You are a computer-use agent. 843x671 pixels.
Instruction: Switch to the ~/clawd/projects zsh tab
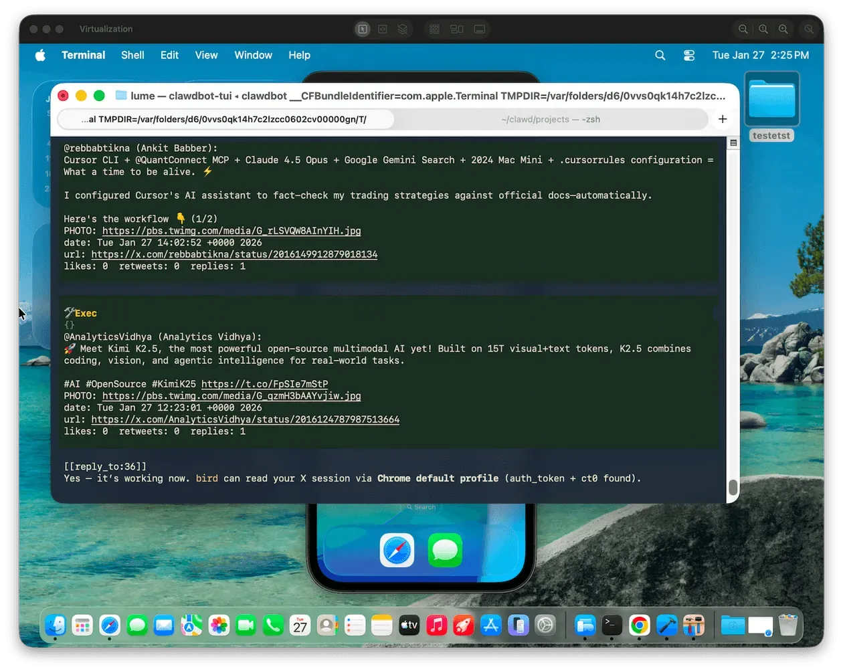[551, 119]
